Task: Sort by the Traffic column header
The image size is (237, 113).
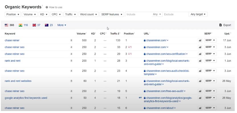Action: [x=115, y=34]
